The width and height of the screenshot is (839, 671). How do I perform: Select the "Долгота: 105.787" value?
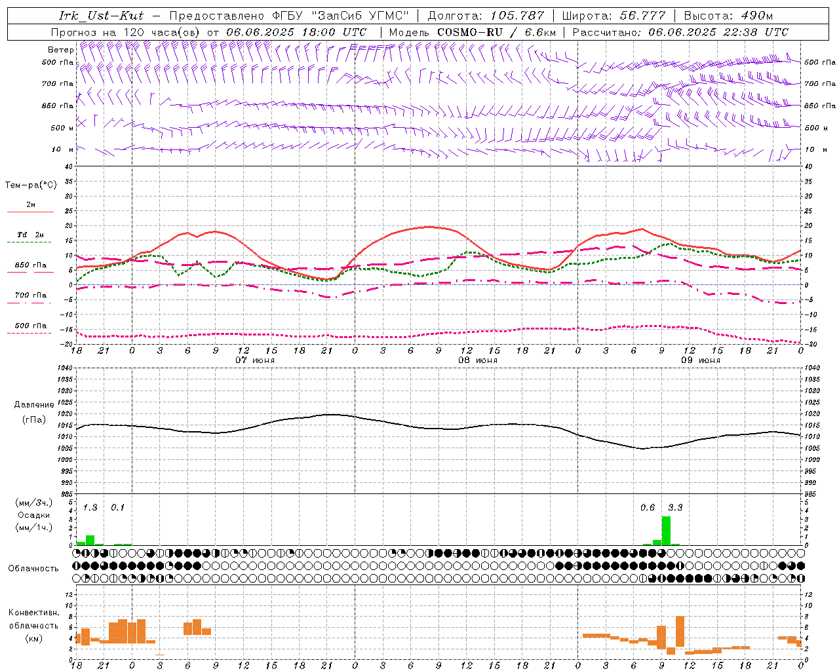click(x=486, y=16)
